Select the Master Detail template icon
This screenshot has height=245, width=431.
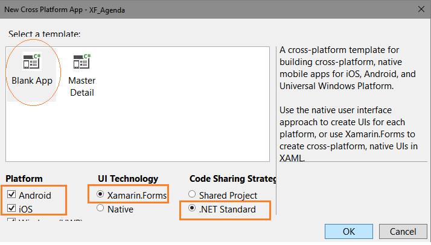point(82,61)
